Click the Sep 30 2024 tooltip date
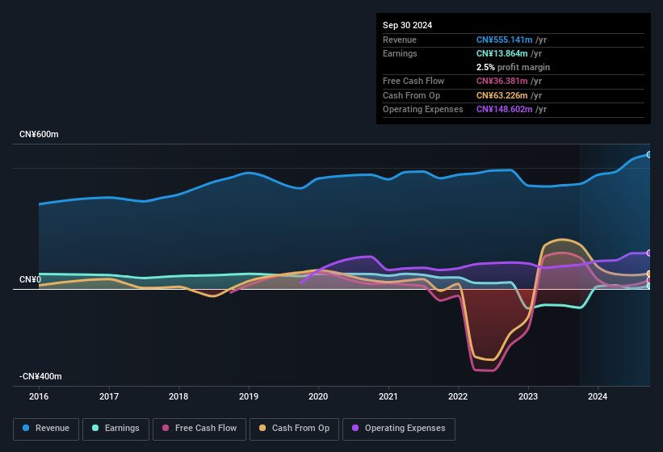The height and width of the screenshot is (452, 663). tap(408, 25)
